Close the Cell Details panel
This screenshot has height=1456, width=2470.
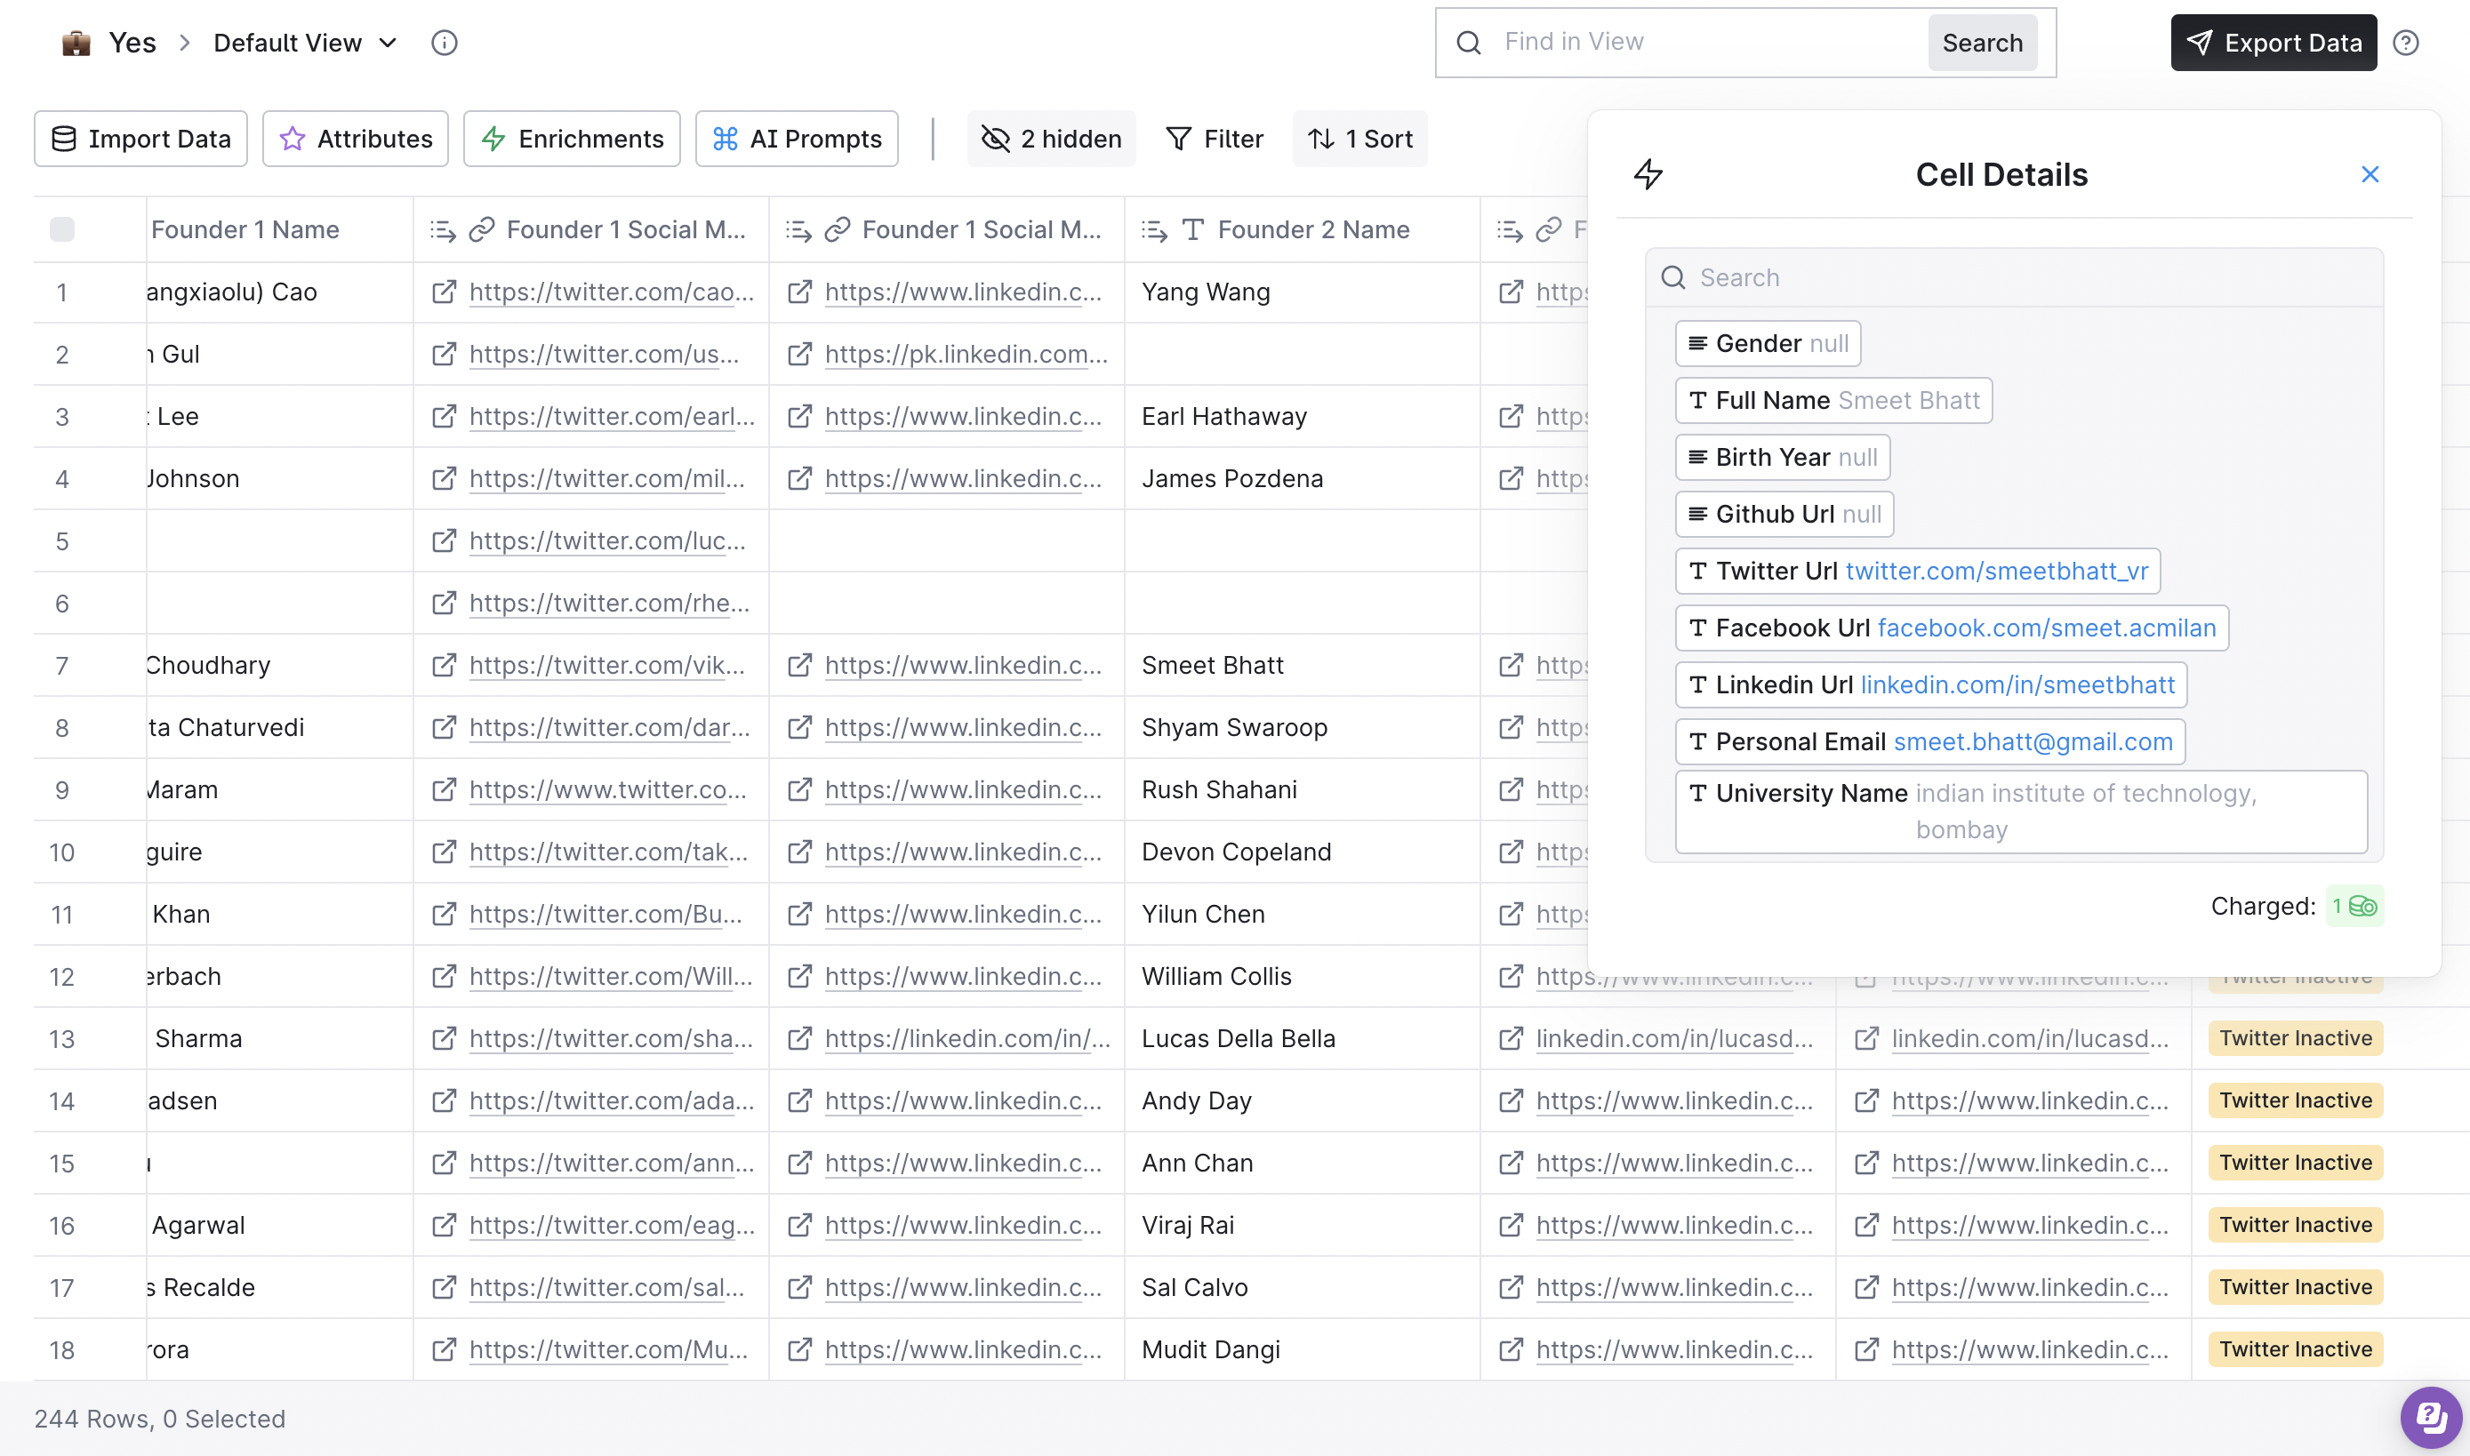(2370, 174)
